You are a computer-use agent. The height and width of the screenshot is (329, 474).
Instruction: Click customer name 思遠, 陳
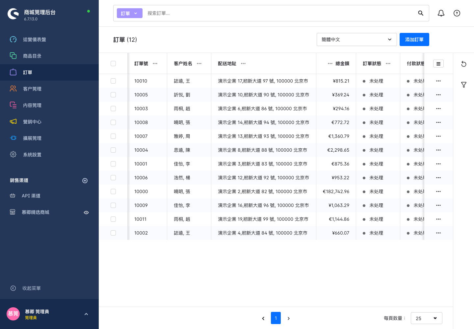(x=182, y=150)
